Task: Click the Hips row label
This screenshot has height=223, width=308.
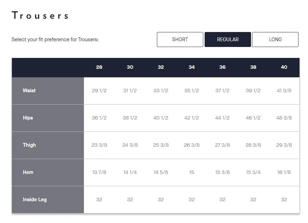Action: click(x=28, y=118)
